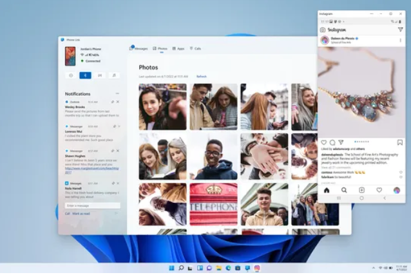
Task: Pin the Shawn Hughes notification
Action: tap(113, 151)
